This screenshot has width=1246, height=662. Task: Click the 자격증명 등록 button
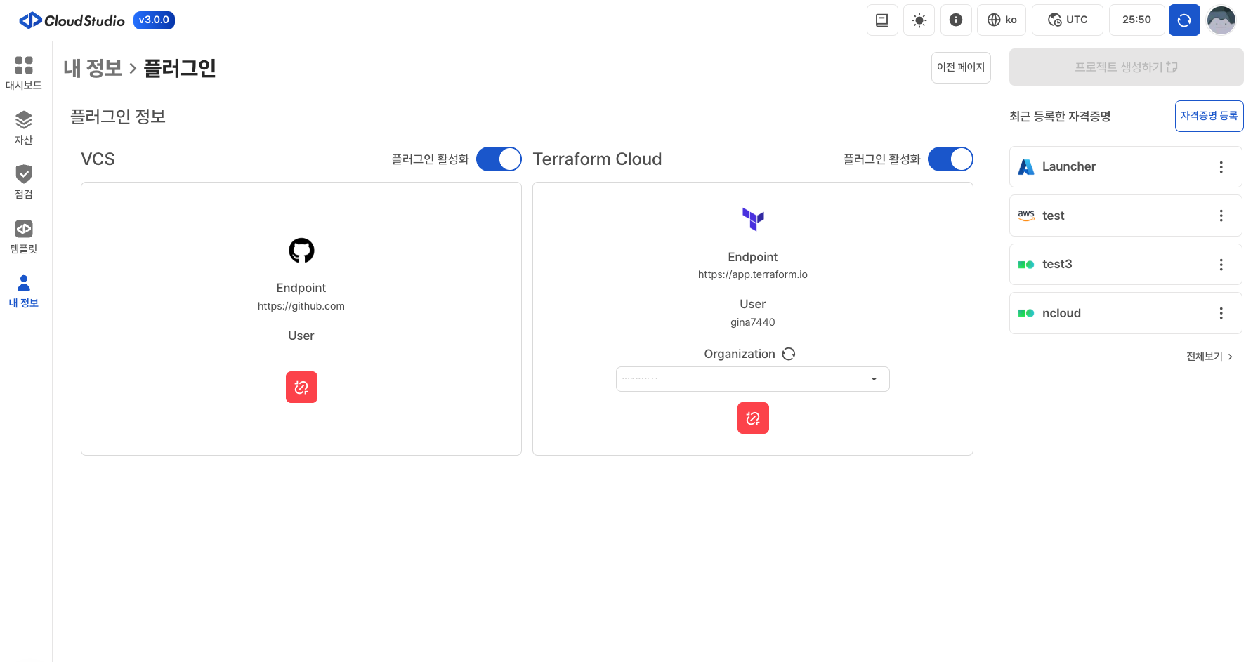[x=1208, y=116]
